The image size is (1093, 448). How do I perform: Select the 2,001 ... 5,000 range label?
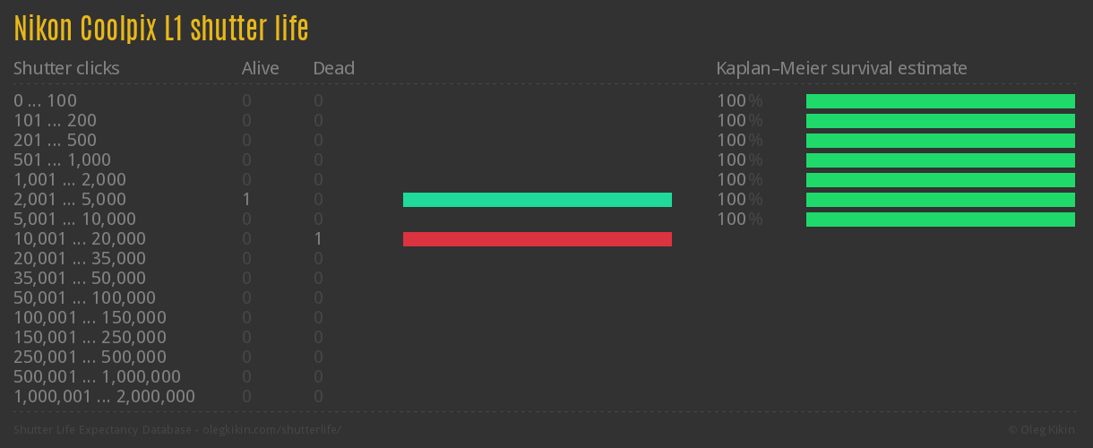click(70, 200)
